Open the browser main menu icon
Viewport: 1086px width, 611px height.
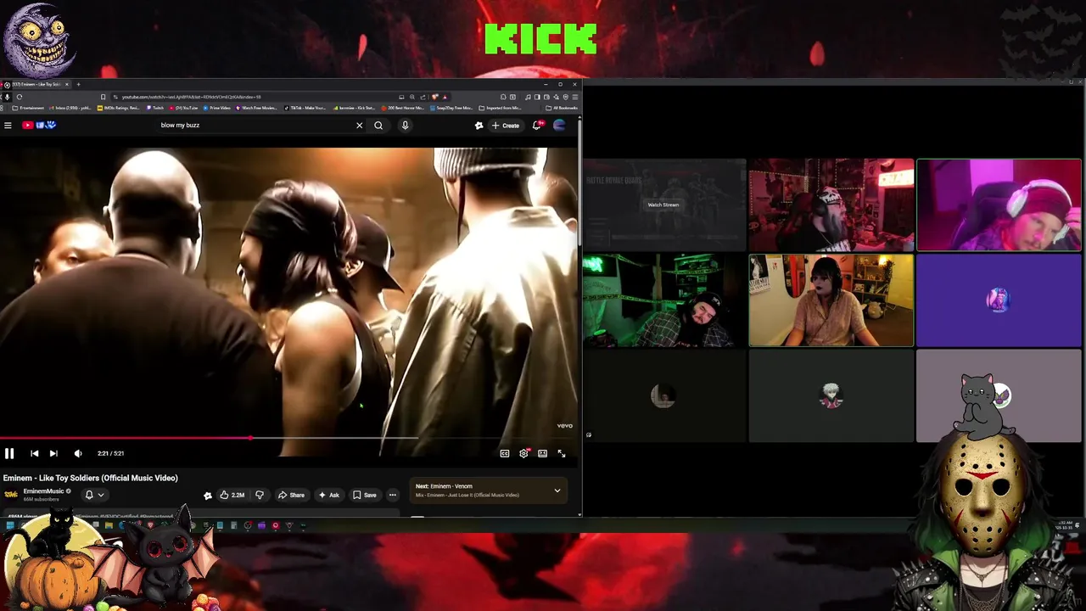(575, 97)
